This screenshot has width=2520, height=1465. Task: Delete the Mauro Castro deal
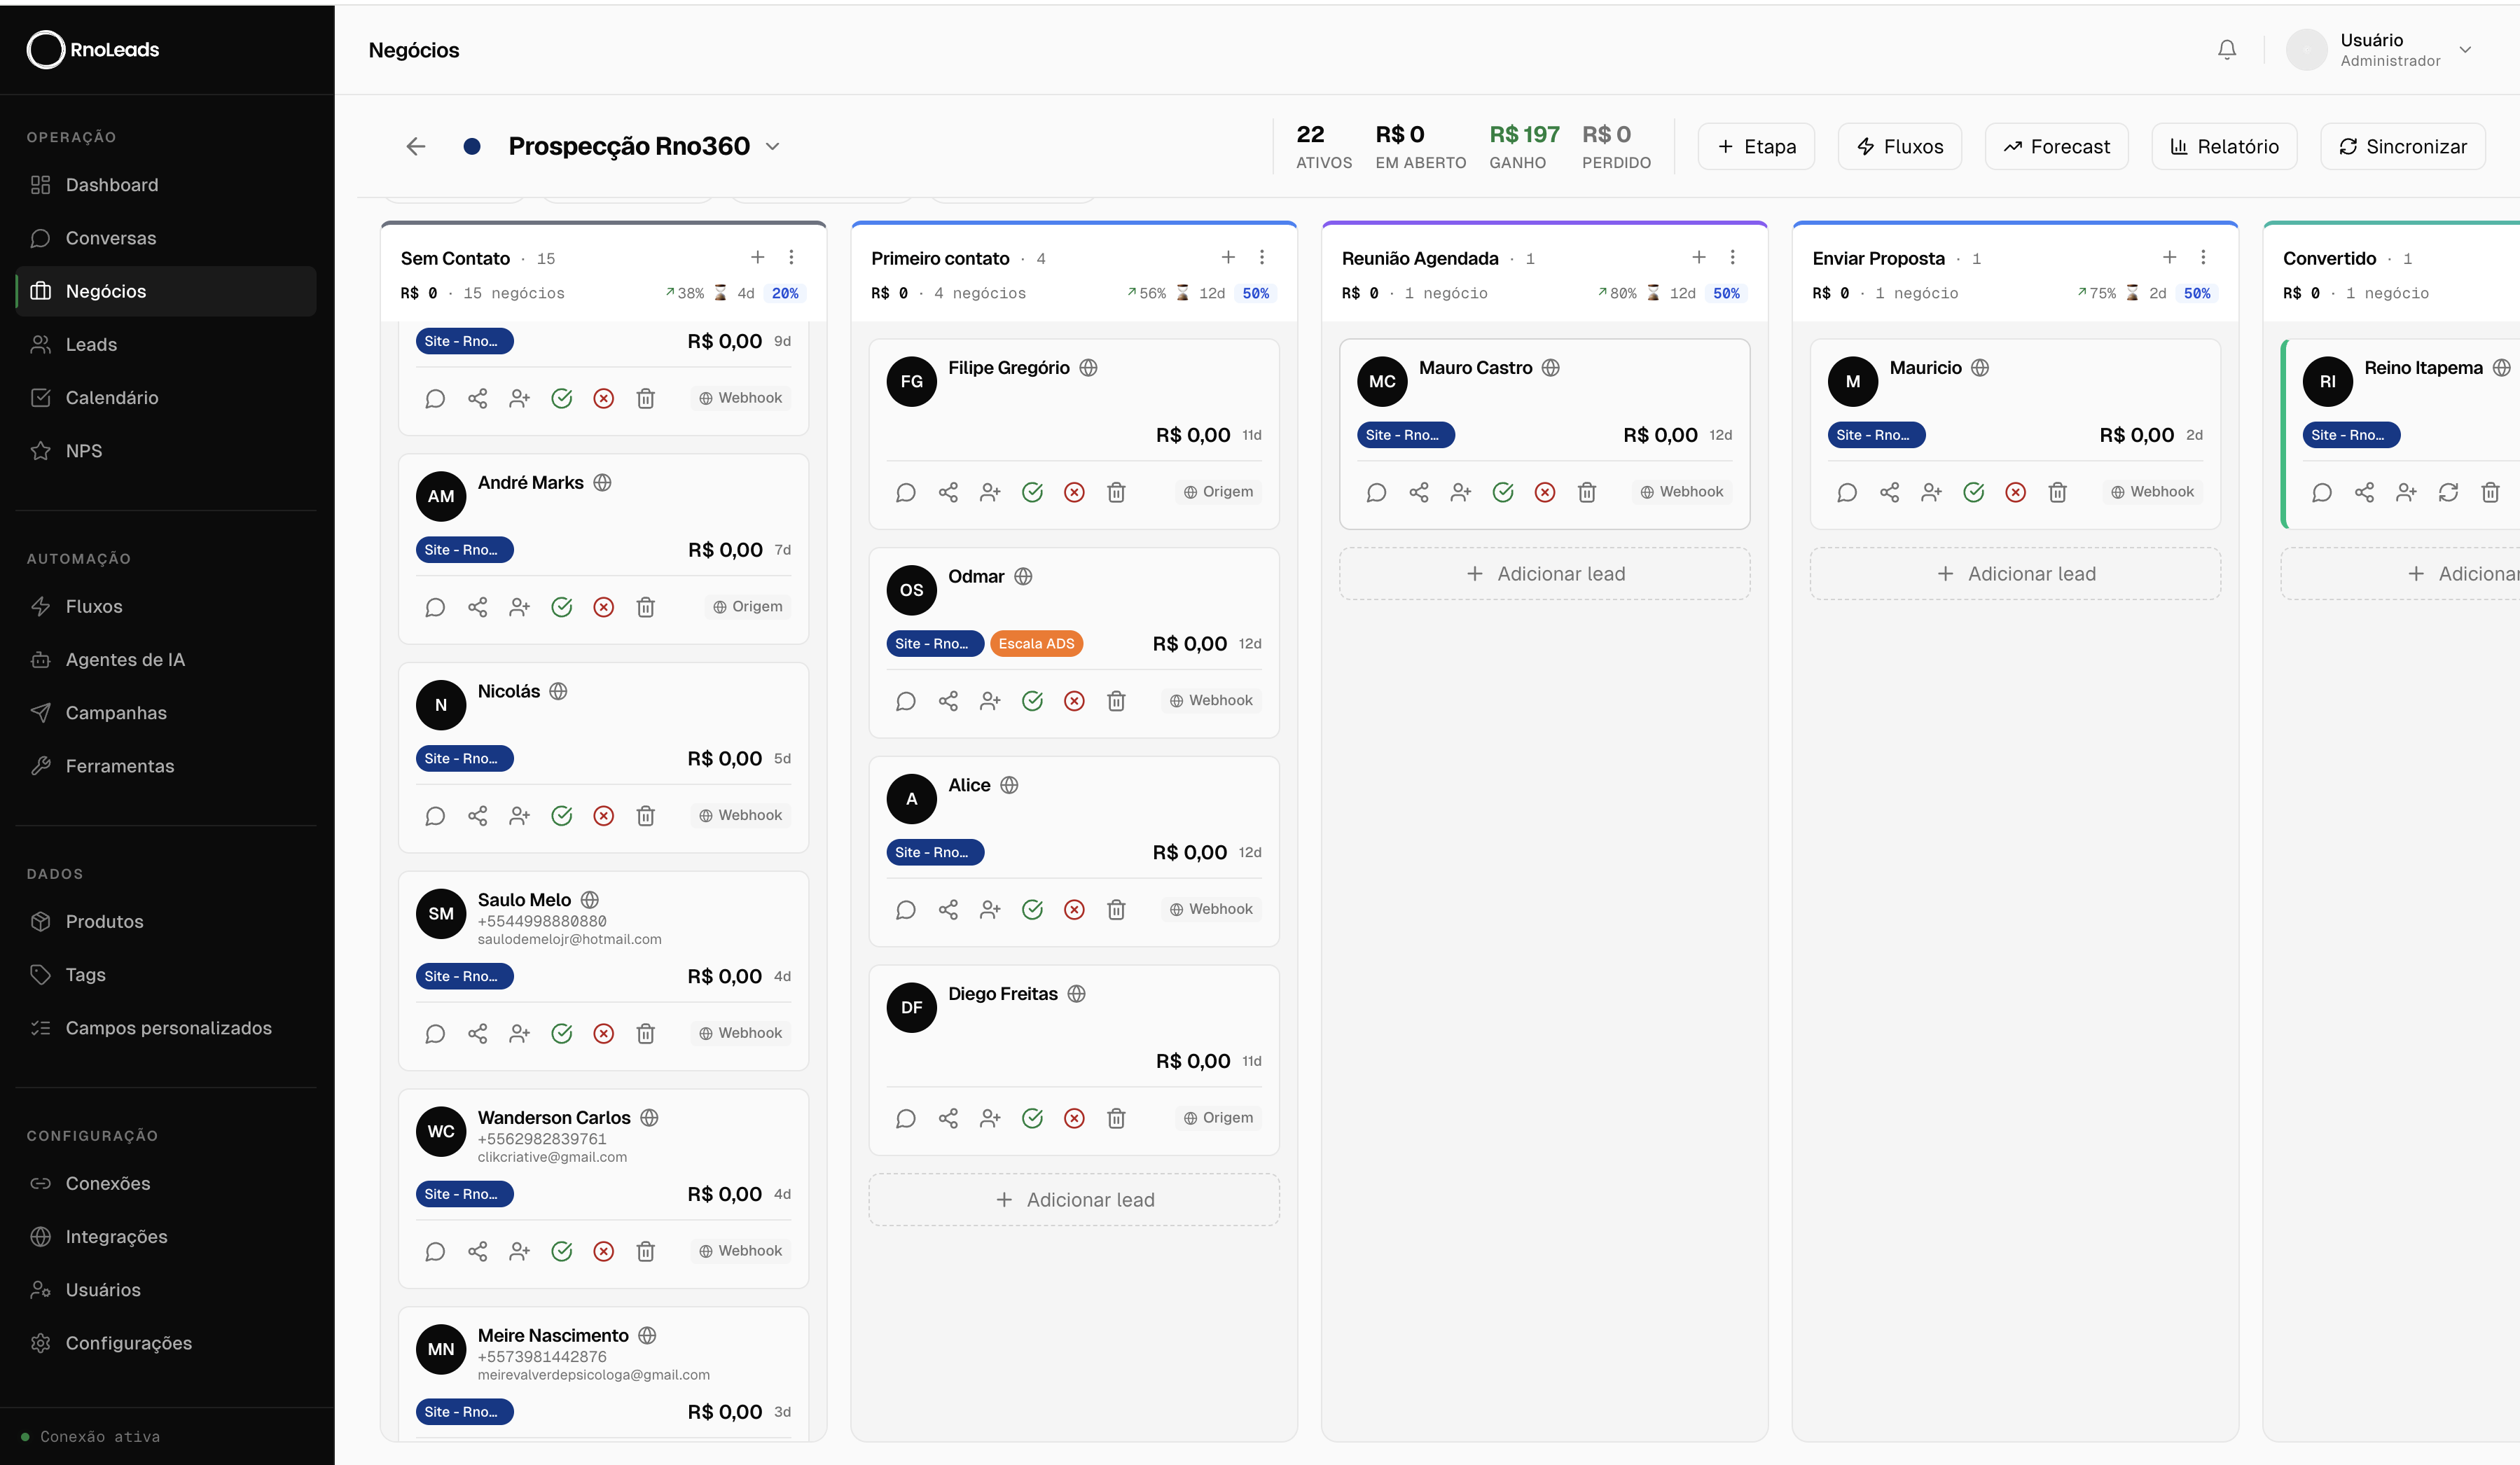point(1587,492)
